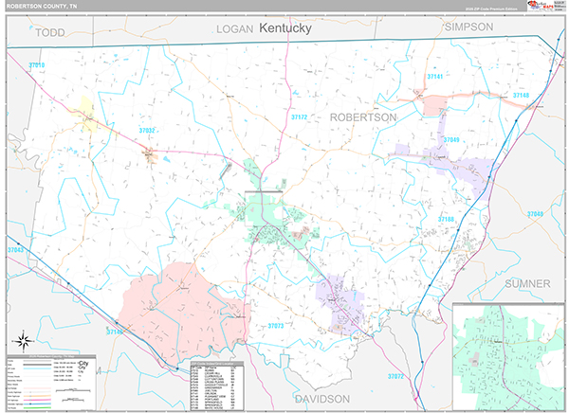Click ZIP code label 37048
Viewport: 569px width, 413px height.
coord(535,214)
